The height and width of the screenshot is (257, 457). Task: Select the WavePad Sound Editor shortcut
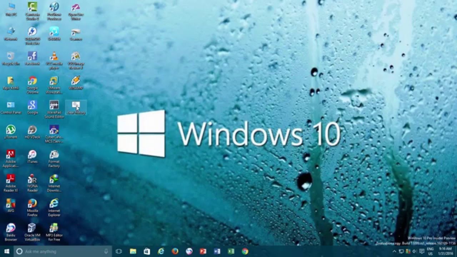54,109
